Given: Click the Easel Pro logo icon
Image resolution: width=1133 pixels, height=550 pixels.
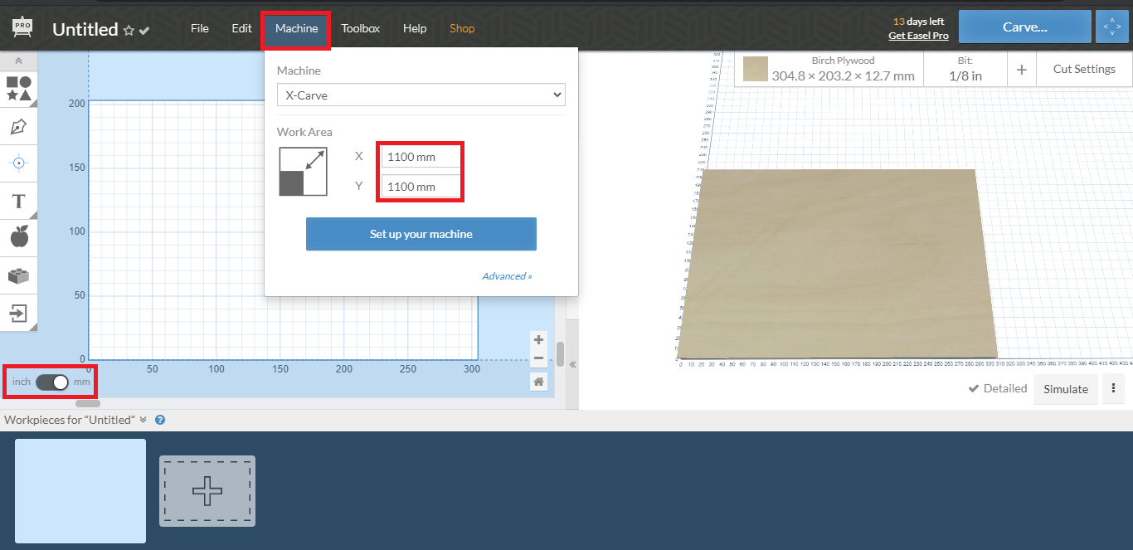Looking at the screenshot, I should pos(22,27).
